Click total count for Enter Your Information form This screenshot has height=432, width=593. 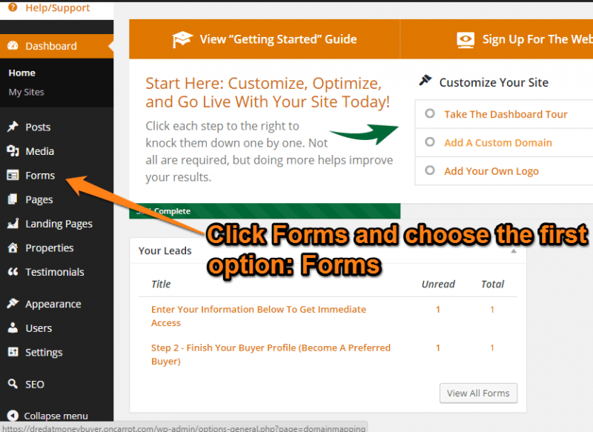pyautogui.click(x=492, y=310)
